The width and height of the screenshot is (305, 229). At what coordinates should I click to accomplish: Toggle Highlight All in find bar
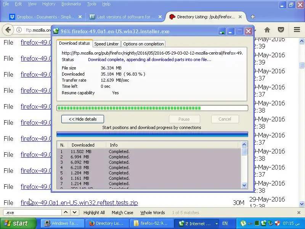pyautogui.click(x=94, y=213)
